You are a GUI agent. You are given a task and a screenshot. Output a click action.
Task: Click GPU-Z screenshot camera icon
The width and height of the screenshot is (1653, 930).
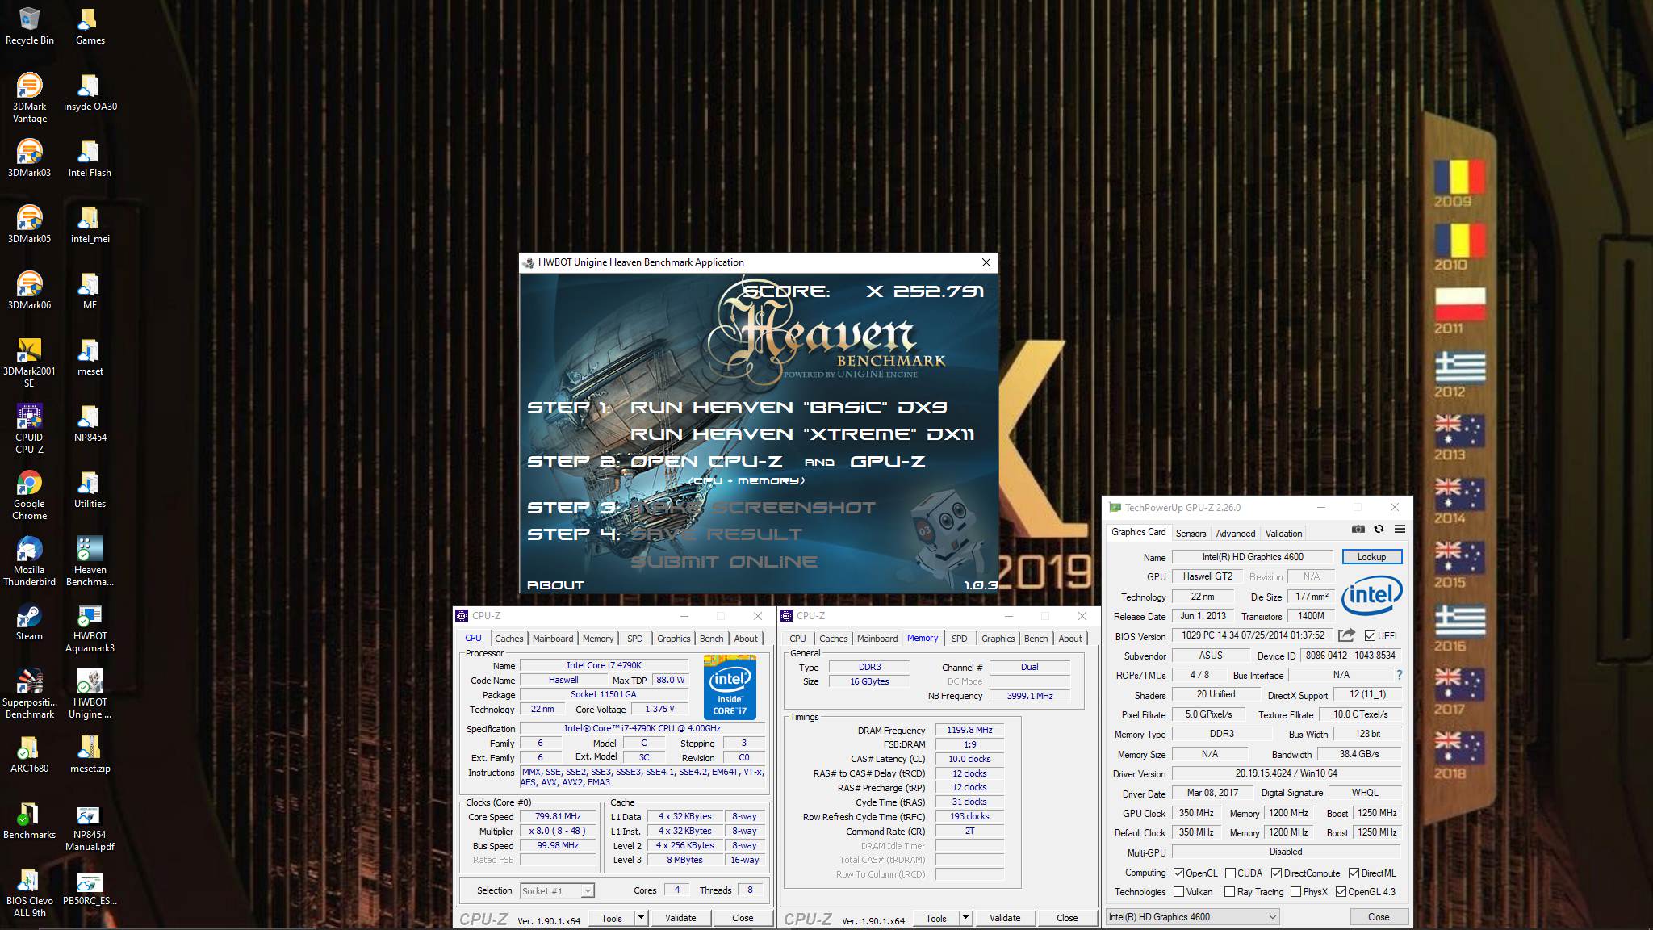point(1358,529)
